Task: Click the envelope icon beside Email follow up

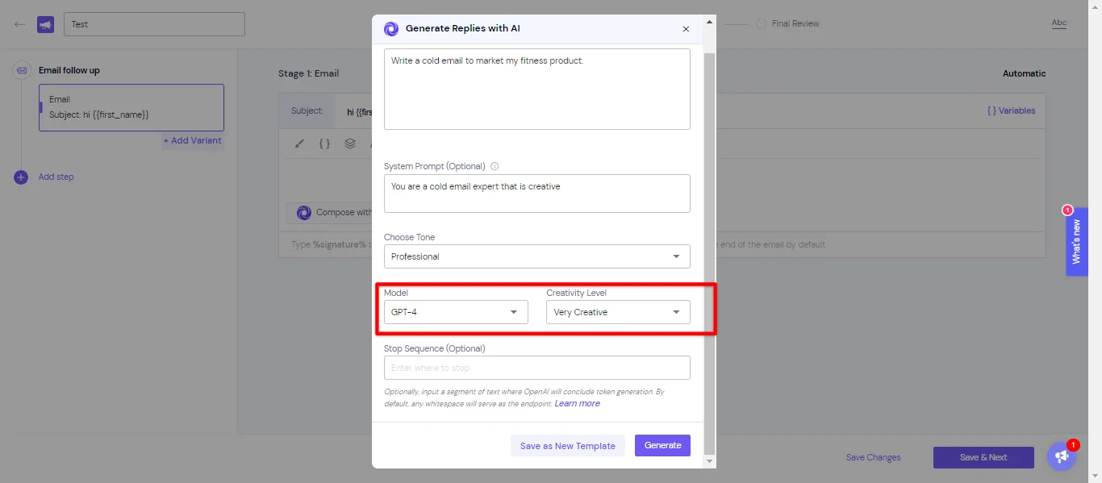Action: [21, 71]
